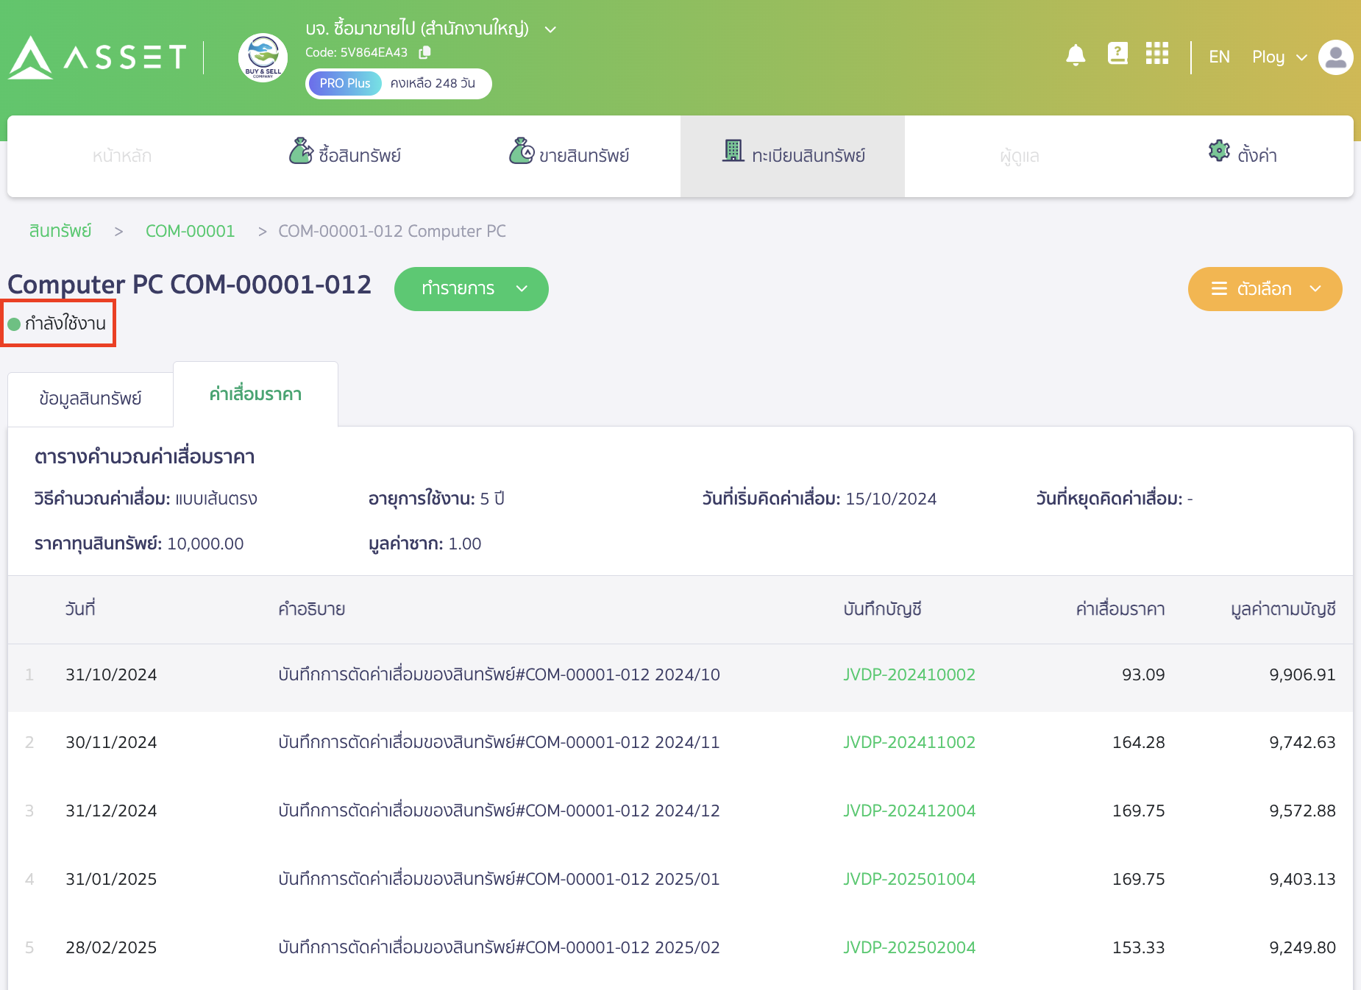Image resolution: width=1361 pixels, height=990 pixels.
Task: Open the ทำรายการ green dropdown button
Action: click(471, 288)
